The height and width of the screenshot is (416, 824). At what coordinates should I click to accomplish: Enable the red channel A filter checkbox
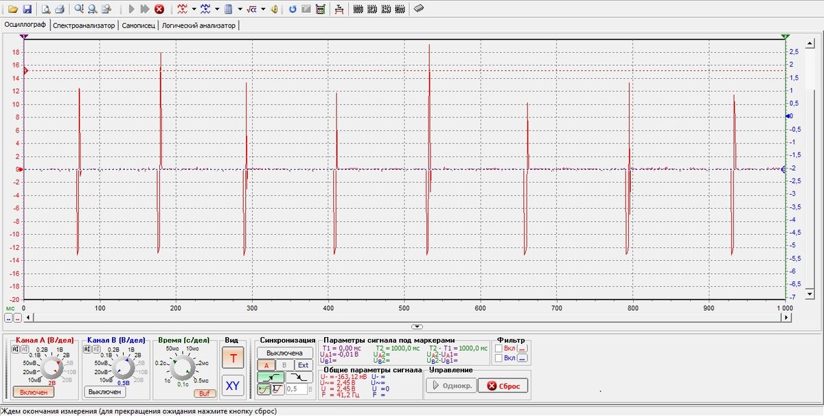(499, 348)
